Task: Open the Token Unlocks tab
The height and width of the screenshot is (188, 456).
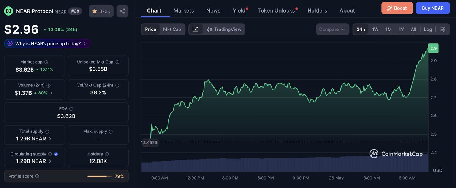Action: coord(276,10)
